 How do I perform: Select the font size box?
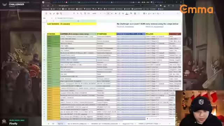point(108,13)
